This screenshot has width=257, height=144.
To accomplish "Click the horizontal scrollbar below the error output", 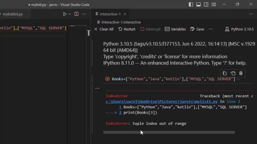I will [x=169, y=132].
